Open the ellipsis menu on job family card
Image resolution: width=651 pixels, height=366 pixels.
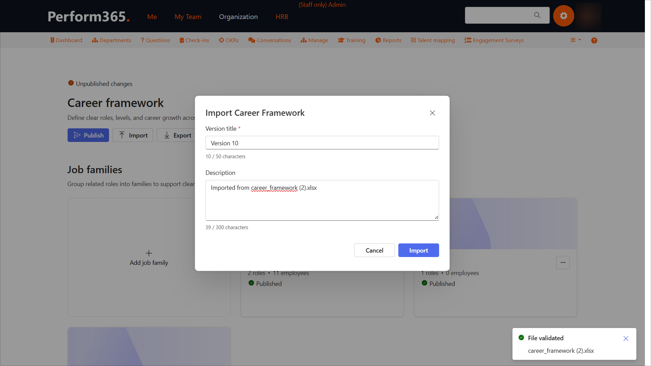(x=563, y=262)
